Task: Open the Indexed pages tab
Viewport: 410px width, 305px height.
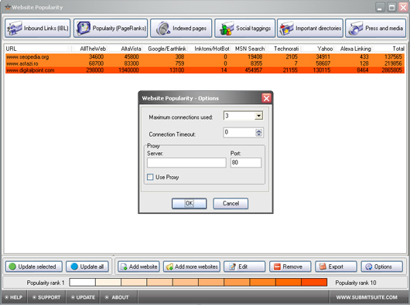Action: tap(181, 28)
